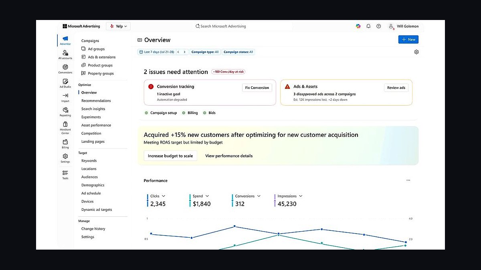
Task: Click the Billing status check item
Action: (190, 113)
